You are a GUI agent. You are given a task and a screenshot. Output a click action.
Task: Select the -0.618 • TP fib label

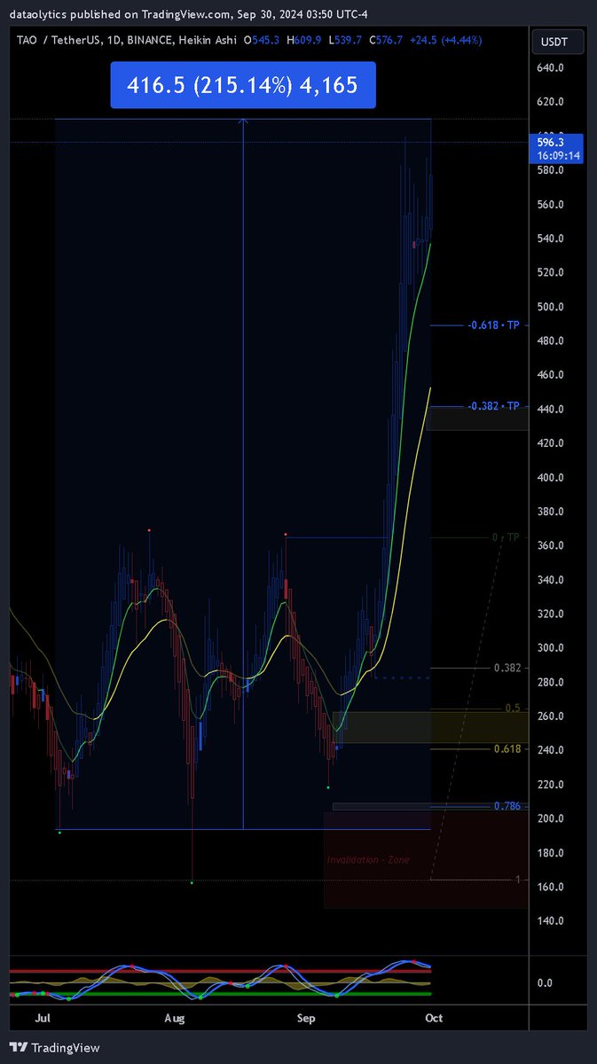coord(494,325)
